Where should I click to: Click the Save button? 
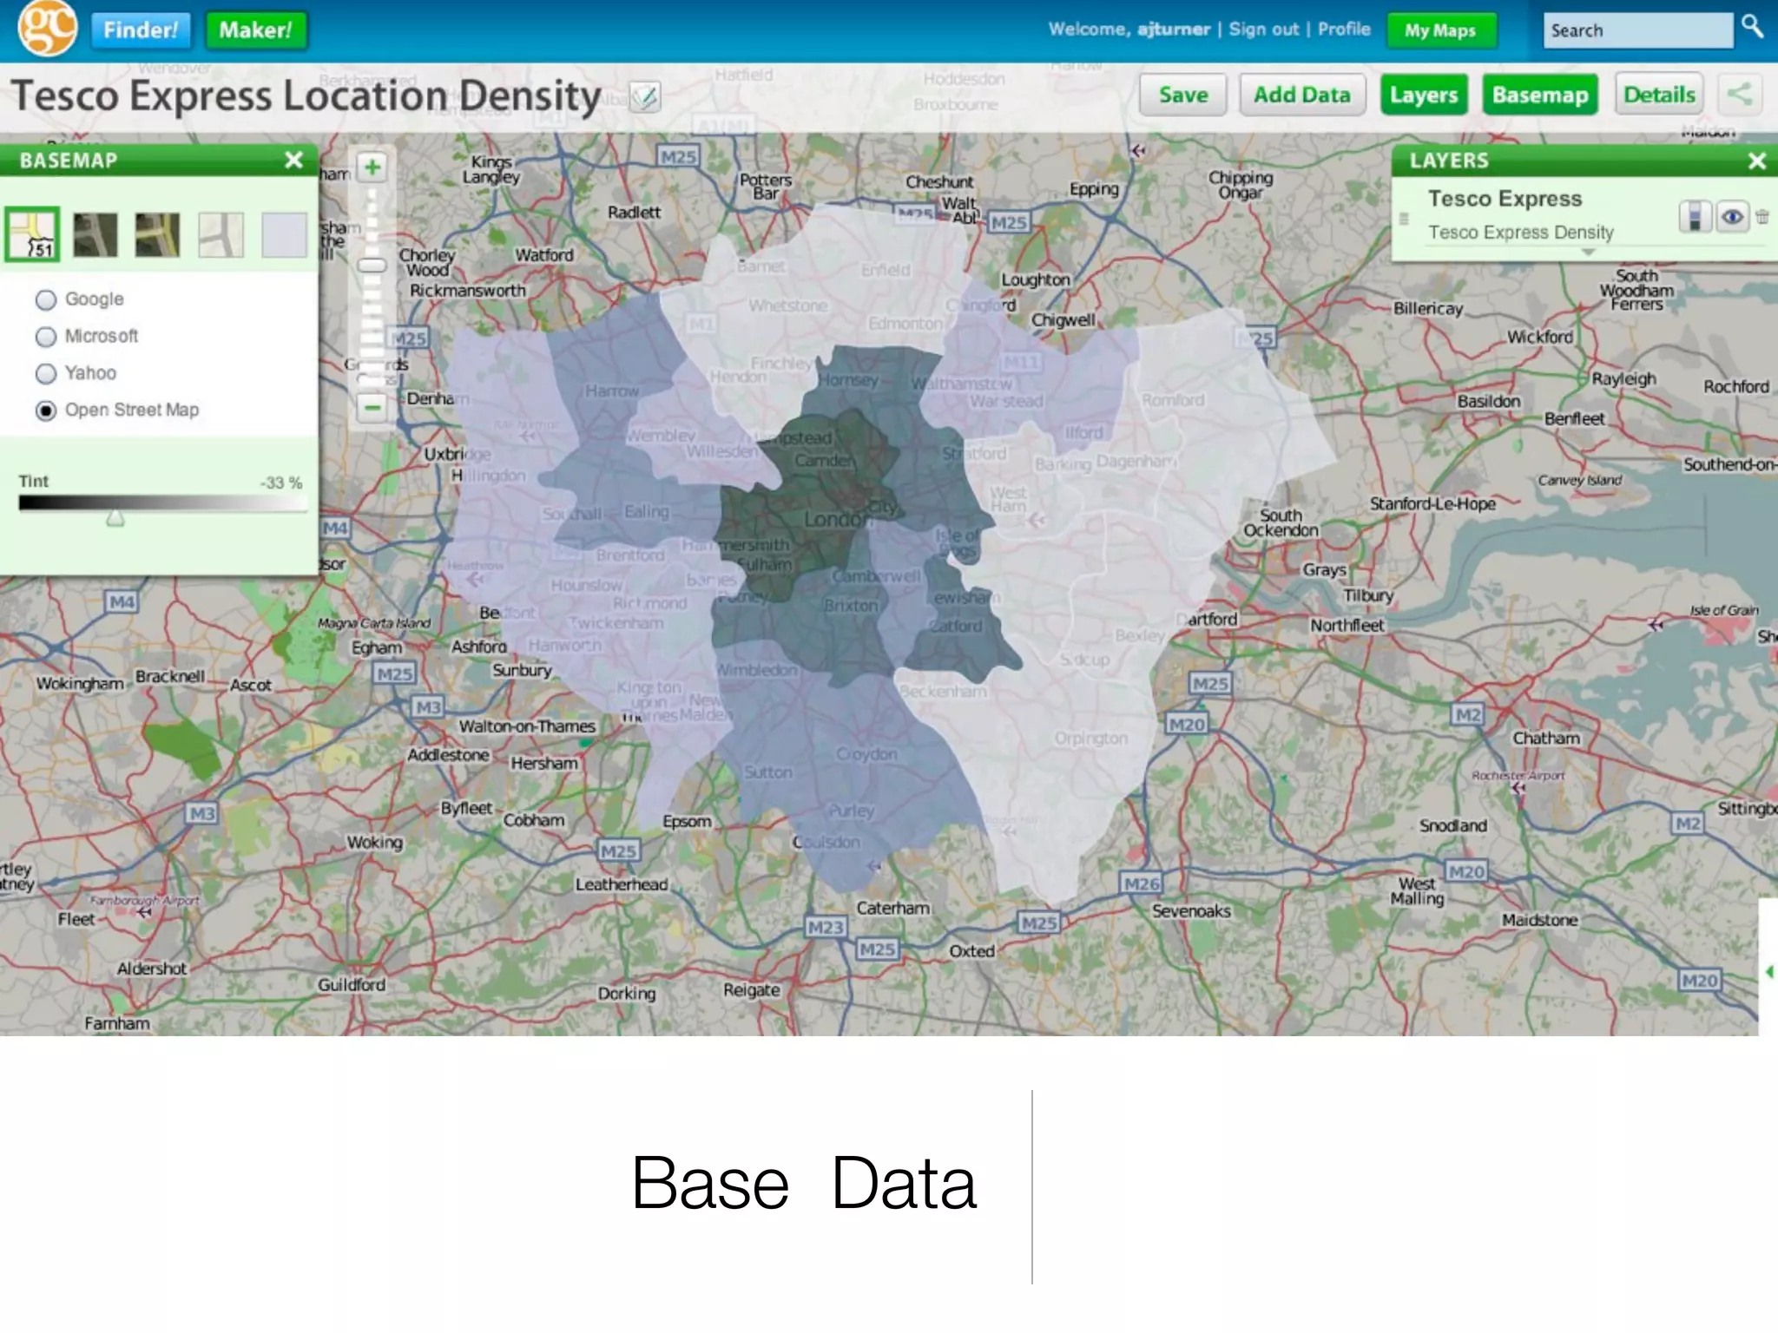[1183, 95]
